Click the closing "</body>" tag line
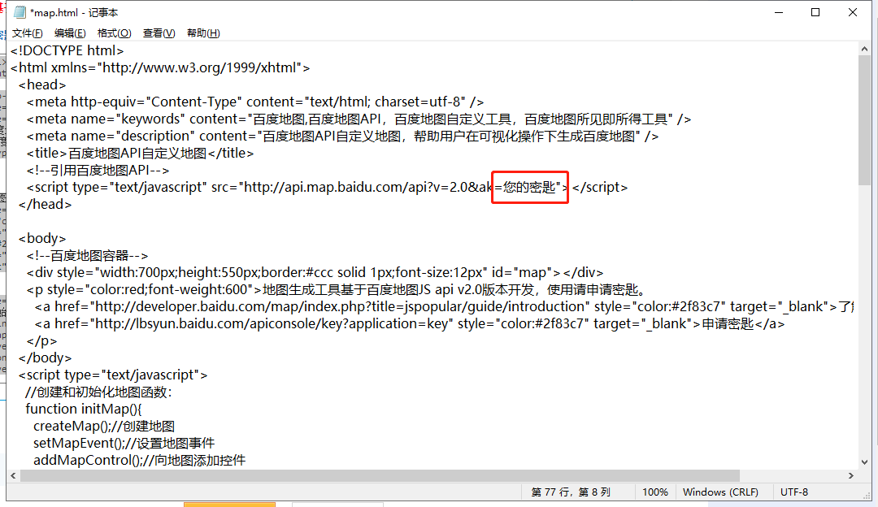The height and width of the screenshot is (507, 878). 45,358
